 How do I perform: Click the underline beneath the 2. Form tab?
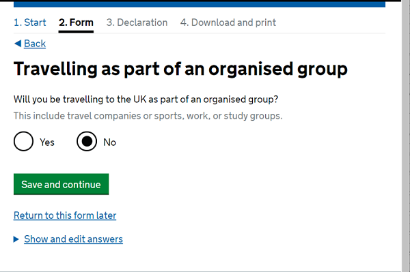(x=76, y=31)
